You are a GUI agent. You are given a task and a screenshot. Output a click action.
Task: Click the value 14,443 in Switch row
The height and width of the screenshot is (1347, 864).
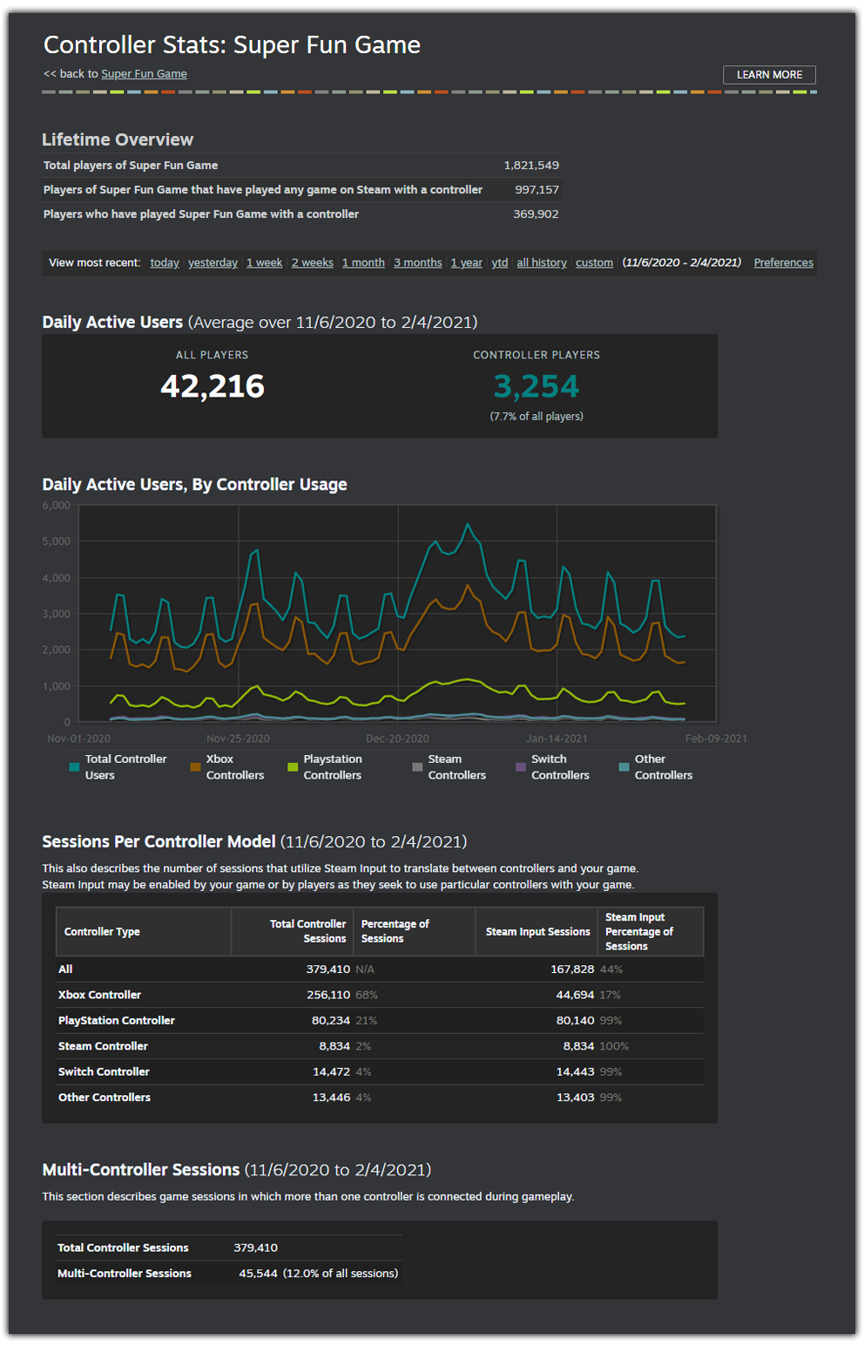click(575, 1071)
